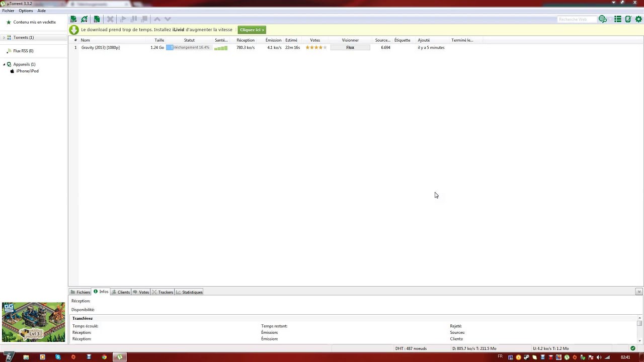
Task: Open the Options menu
Action: tap(26, 11)
